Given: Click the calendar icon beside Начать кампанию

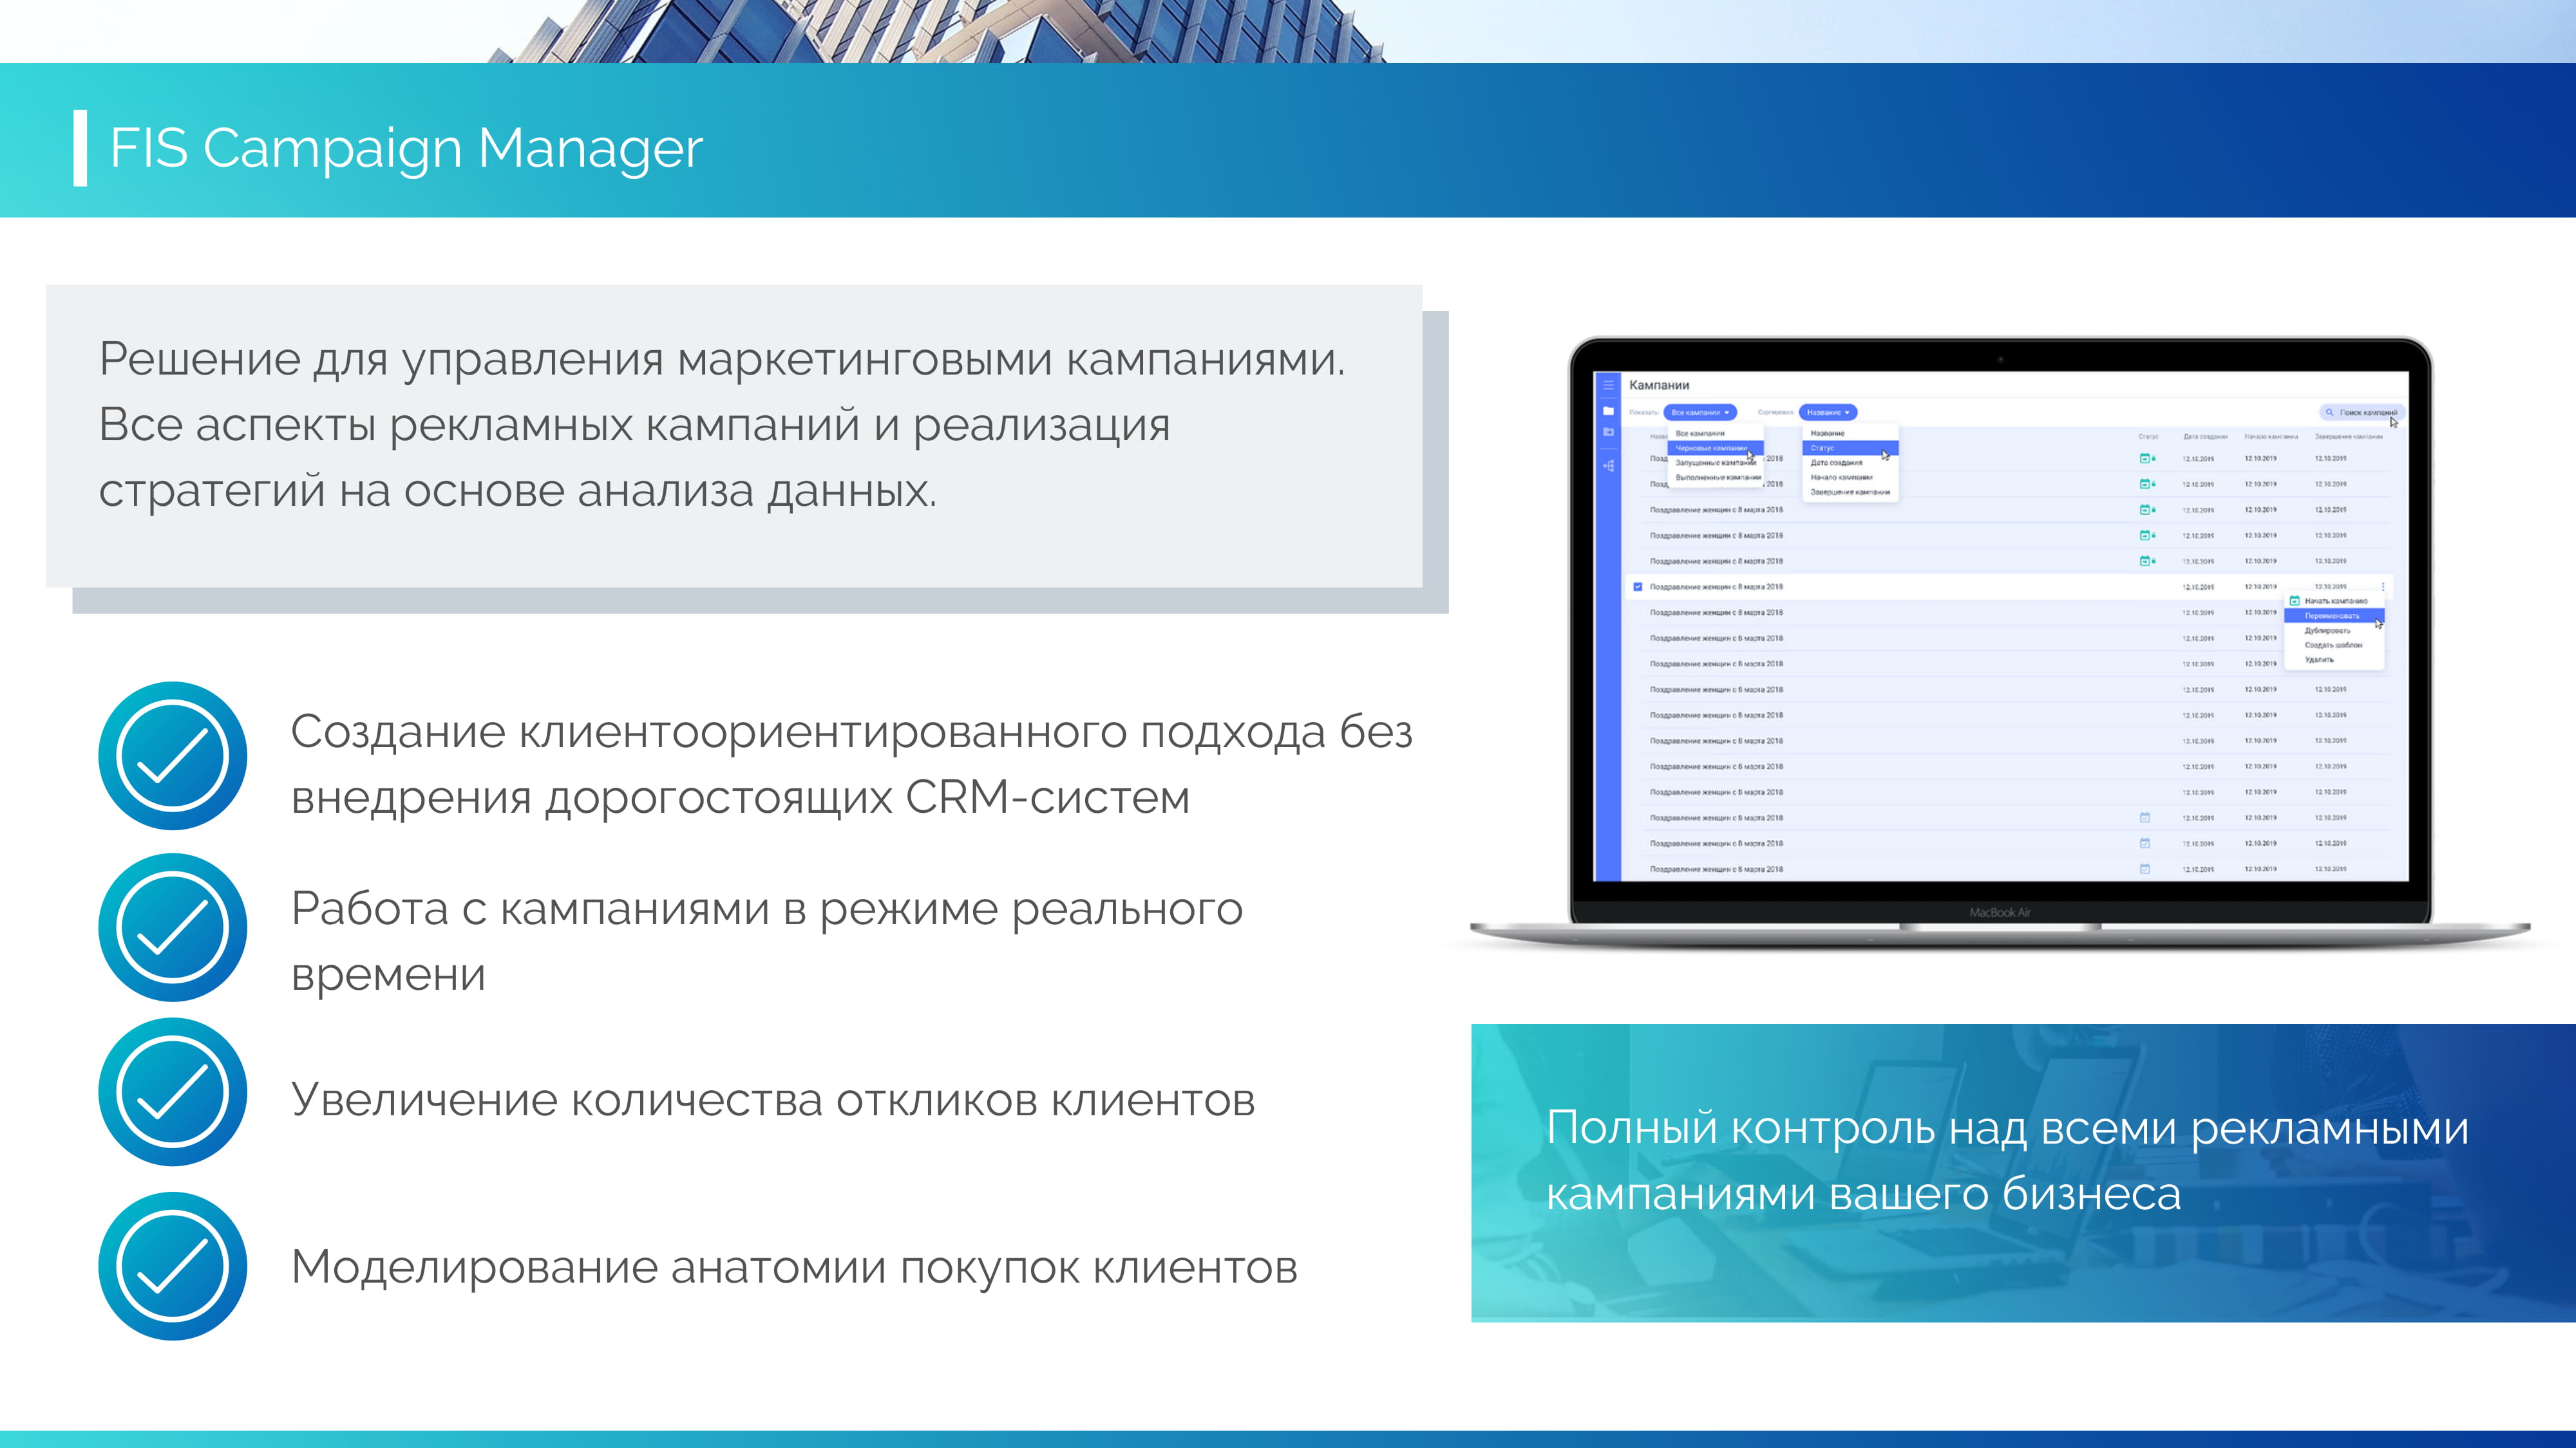Looking at the screenshot, I should click(2295, 600).
